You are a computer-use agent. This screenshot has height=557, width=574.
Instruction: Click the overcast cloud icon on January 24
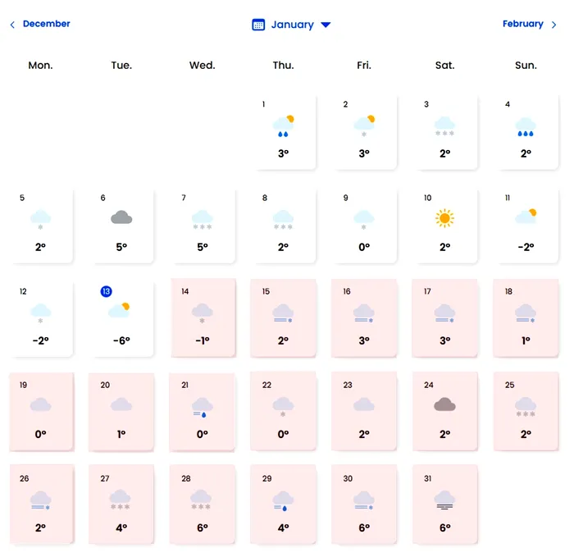tap(444, 404)
